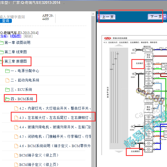Image resolution: width=167 pixels, height=167 pixels.
Task: Click the 左后尾灯 label in diagram
Action: click(x=139, y=63)
